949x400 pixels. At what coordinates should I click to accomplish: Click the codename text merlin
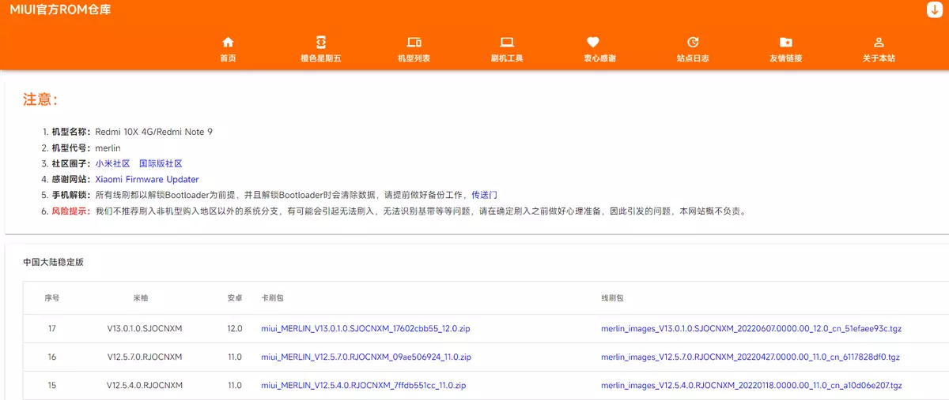108,148
